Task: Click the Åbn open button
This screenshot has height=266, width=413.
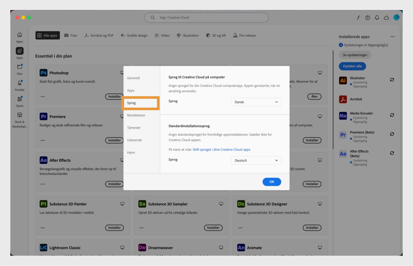Action: pyautogui.click(x=314, y=96)
